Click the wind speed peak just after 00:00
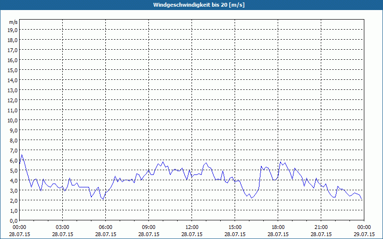Screen dimensions: 383x239 (22, 155)
